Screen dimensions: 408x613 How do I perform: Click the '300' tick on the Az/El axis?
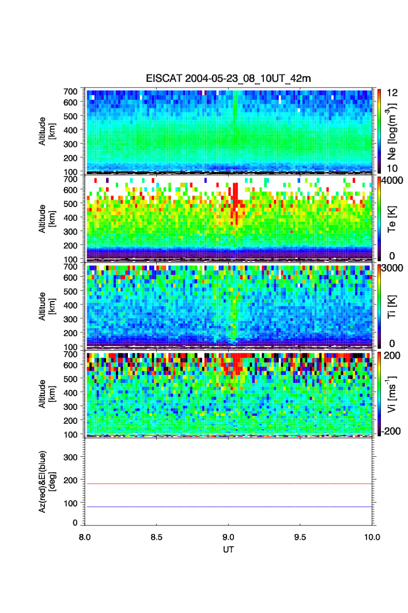70,457
